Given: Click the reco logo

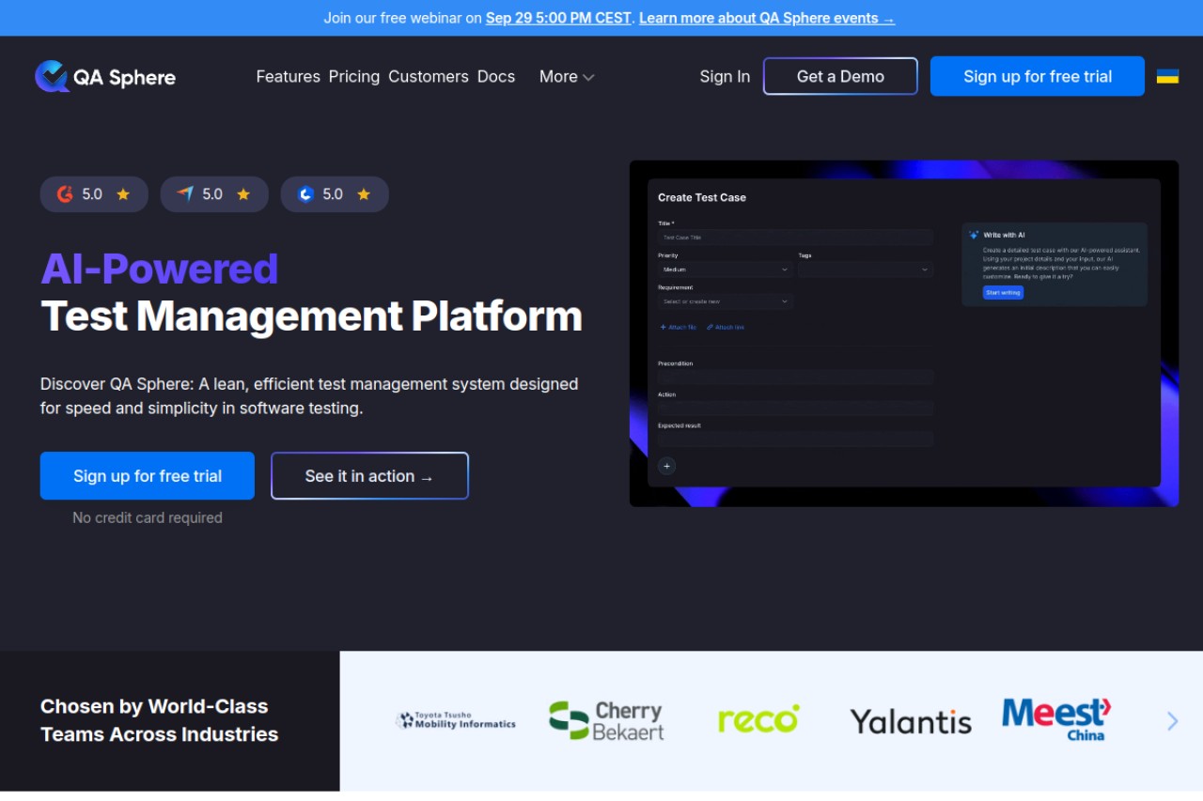Looking at the screenshot, I should 758,719.
